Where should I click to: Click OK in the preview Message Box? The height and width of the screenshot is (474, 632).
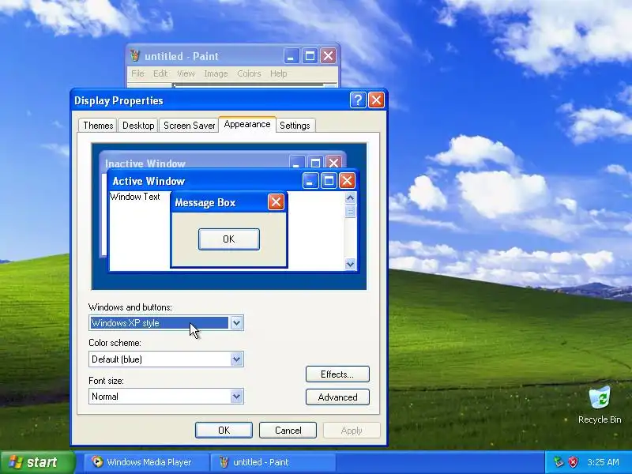coord(229,239)
